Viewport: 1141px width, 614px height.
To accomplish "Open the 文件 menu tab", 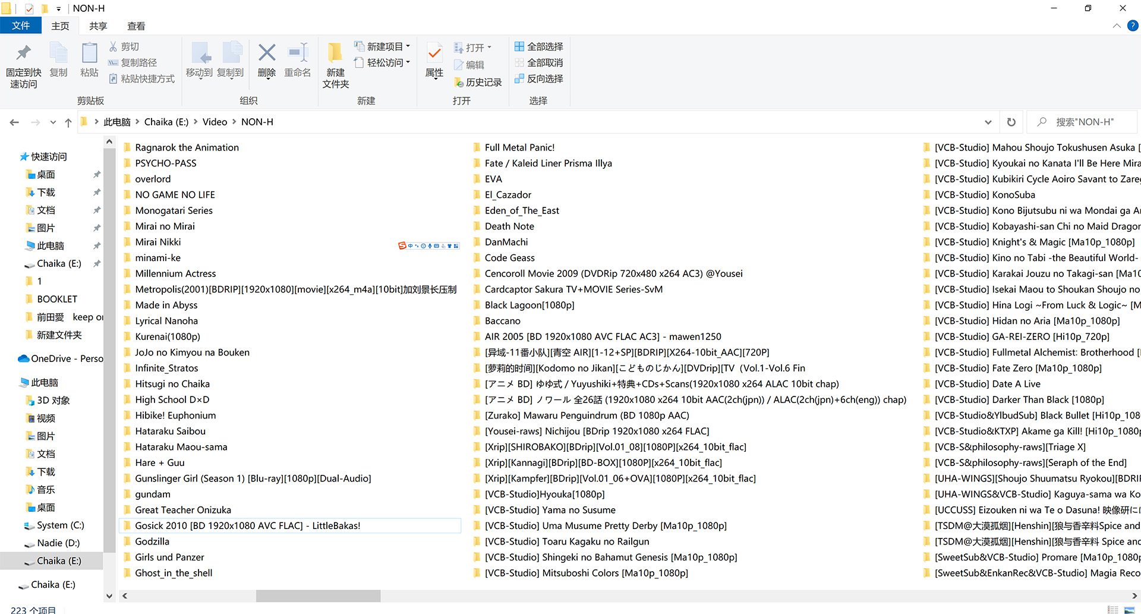I will tap(21, 26).
